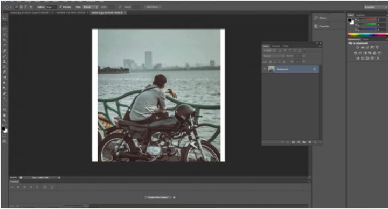Select the Lasso tool
Viewport: 388px width, 209px height.
coord(4,30)
